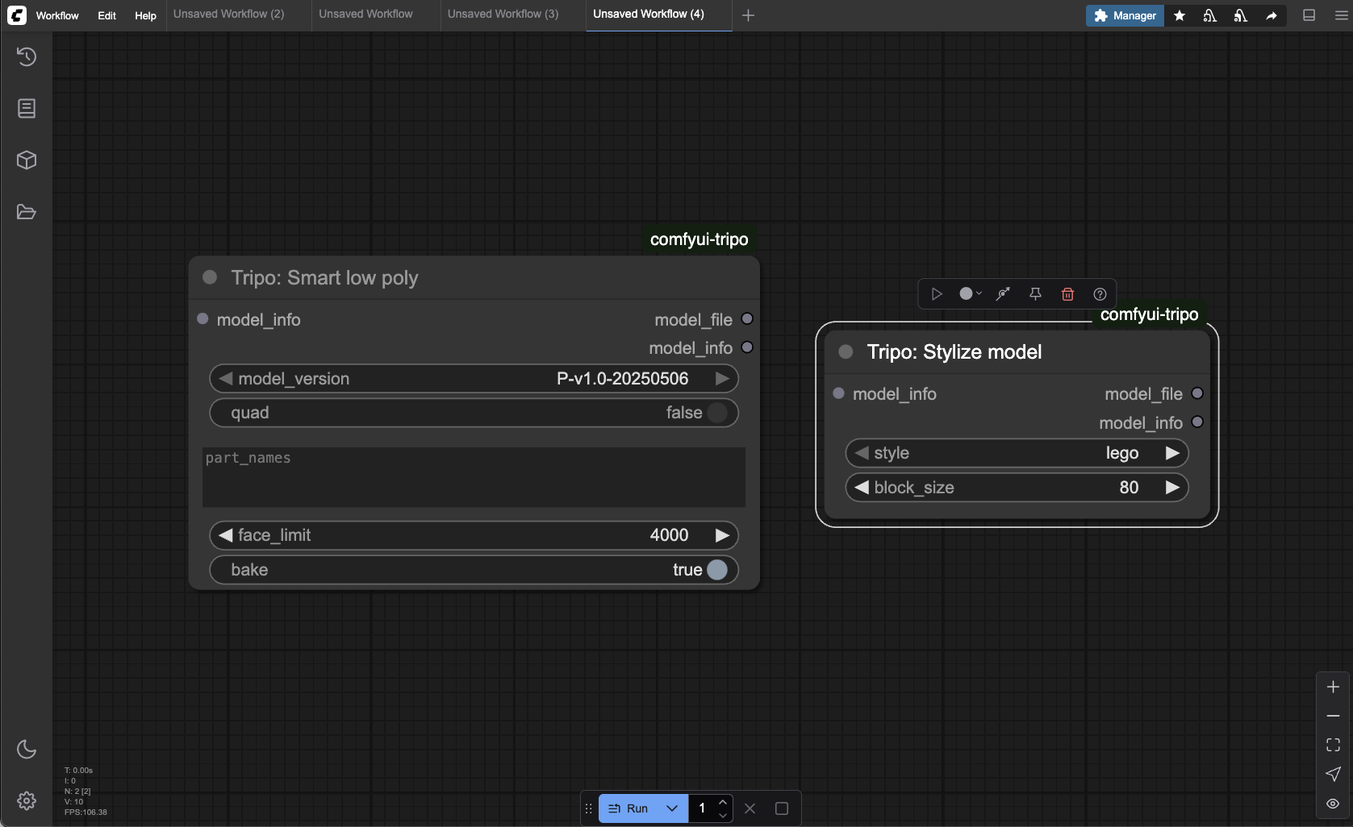Zoom out with the minus canvas button

point(1333,716)
